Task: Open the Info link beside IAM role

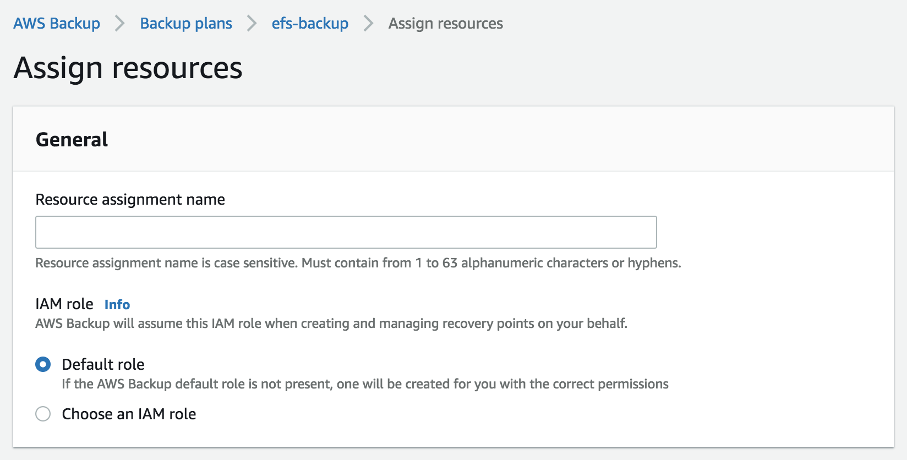Action: pos(117,304)
